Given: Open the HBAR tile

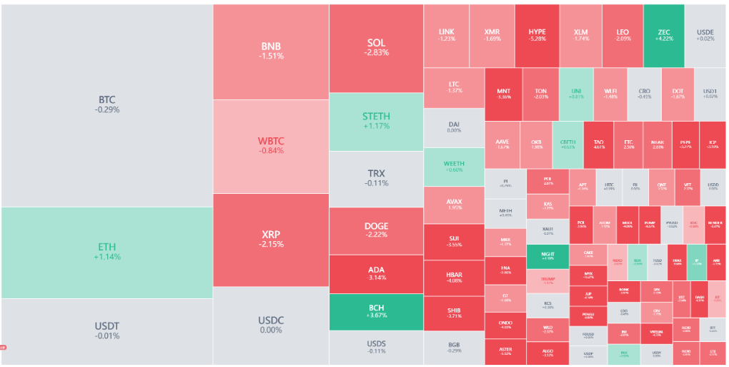Looking at the screenshot, I should pyautogui.click(x=454, y=278).
